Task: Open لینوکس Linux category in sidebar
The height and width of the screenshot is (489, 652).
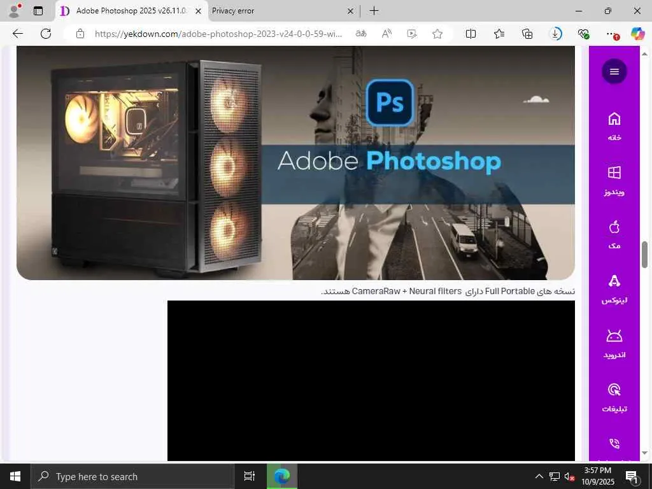Action: click(x=614, y=289)
